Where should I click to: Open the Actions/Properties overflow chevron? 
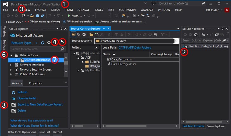[x=66, y=83]
